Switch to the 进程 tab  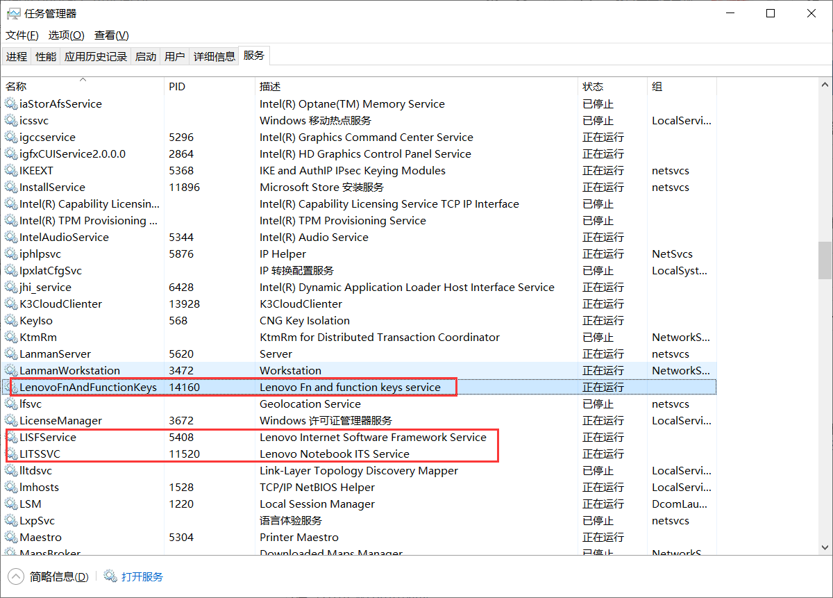(x=17, y=57)
